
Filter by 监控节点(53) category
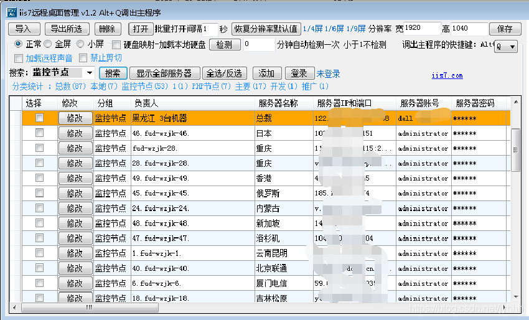(x=145, y=87)
